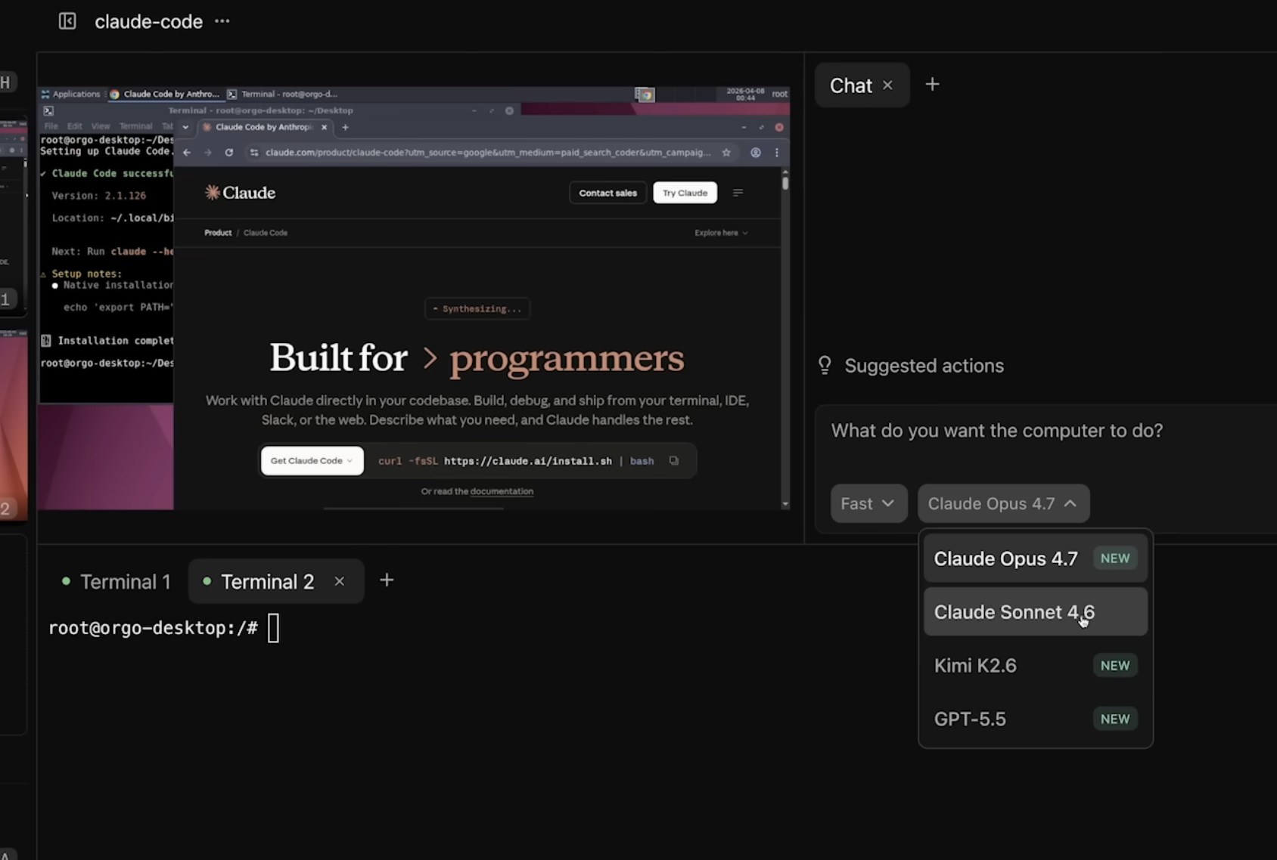Viewport: 1277px width, 860px height.
Task: Open the browser three-dot menu
Action: (776, 153)
